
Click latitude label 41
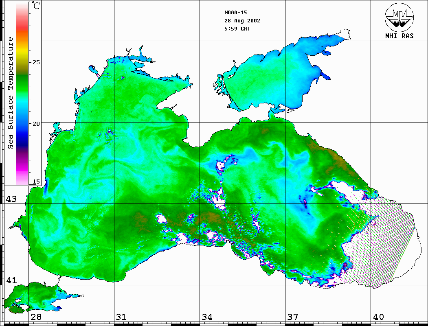[11, 280]
